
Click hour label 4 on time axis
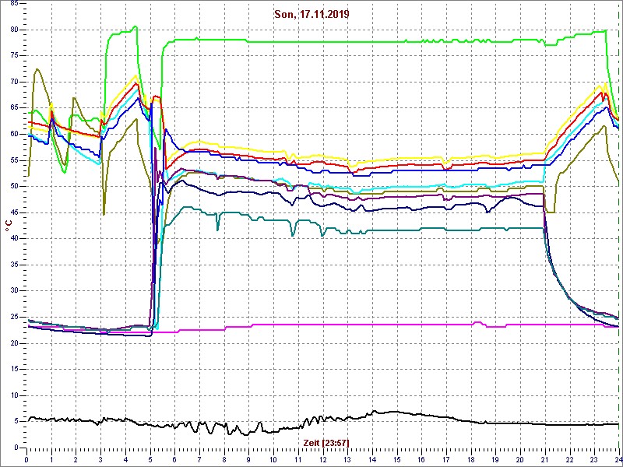point(125,458)
